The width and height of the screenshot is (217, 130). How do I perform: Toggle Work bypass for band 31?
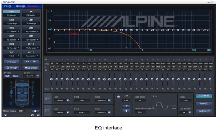click(210, 89)
